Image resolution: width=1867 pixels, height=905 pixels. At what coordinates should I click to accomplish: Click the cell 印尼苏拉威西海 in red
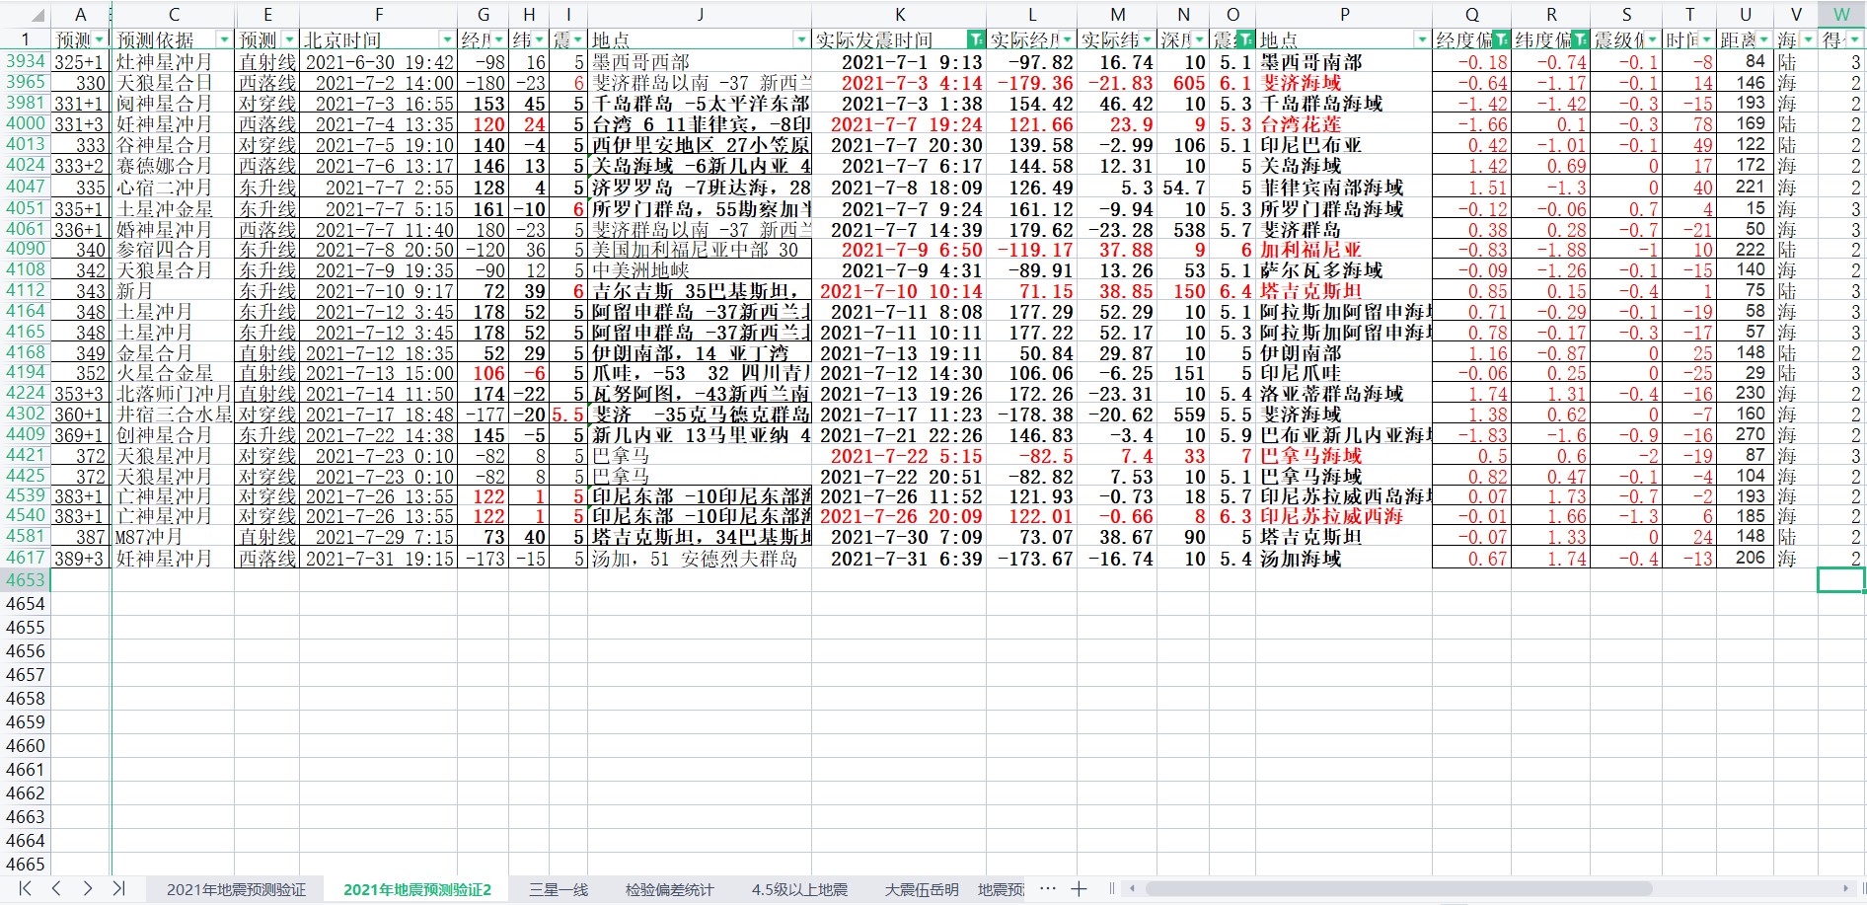[1344, 516]
